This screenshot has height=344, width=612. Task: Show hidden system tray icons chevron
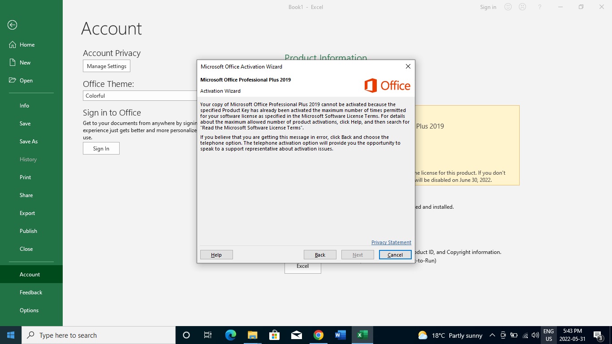(492, 335)
